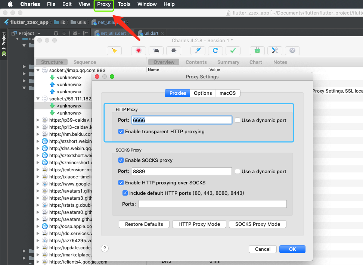This screenshot has height=265, width=363.
Task: Switch to the Options tab
Action: [x=203, y=93]
